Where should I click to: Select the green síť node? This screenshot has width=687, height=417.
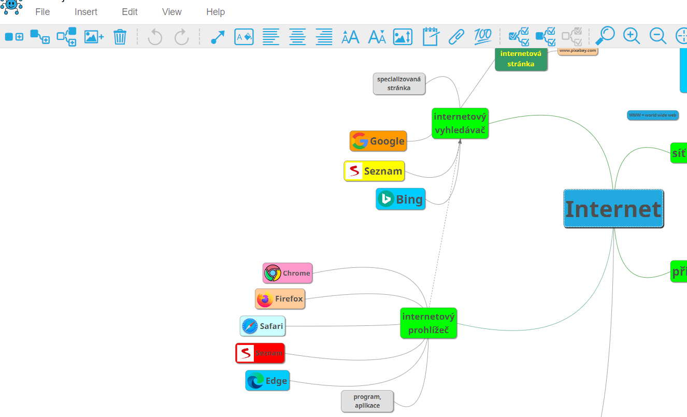[x=679, y=153]
